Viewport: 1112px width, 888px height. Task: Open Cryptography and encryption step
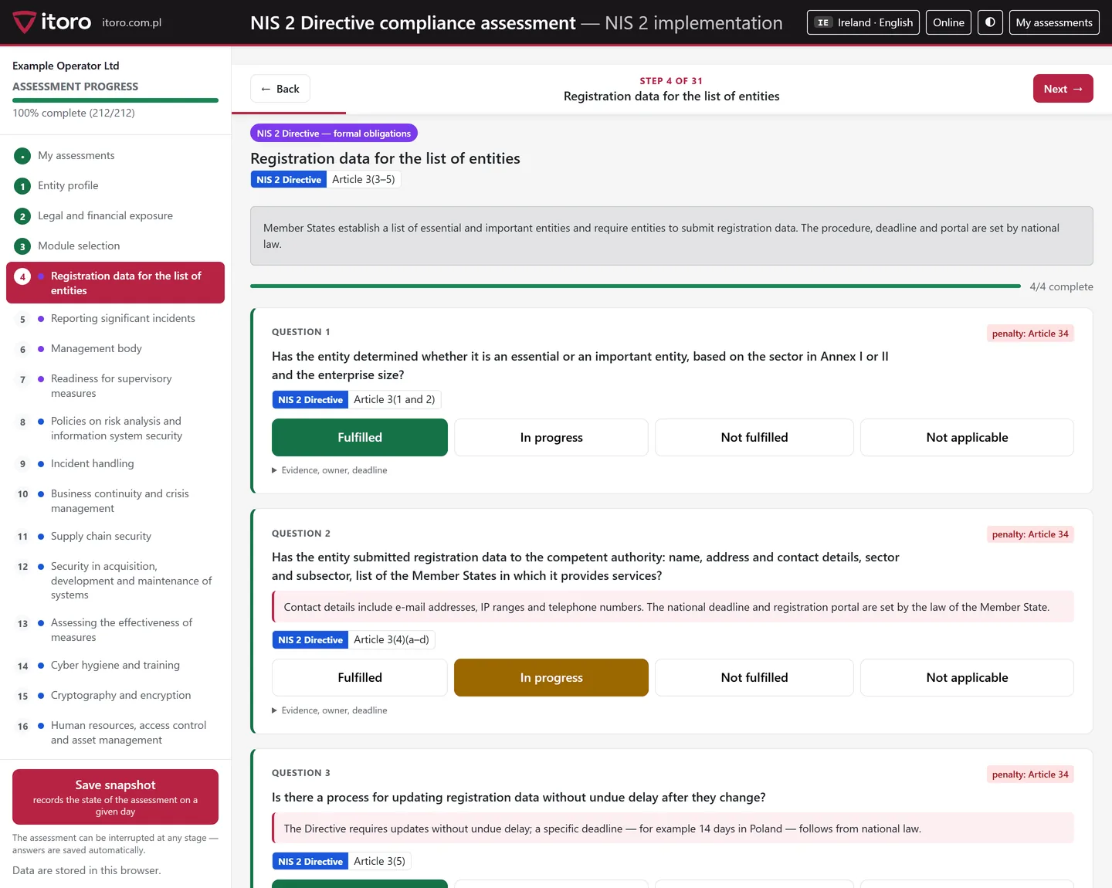coord(115,695)
